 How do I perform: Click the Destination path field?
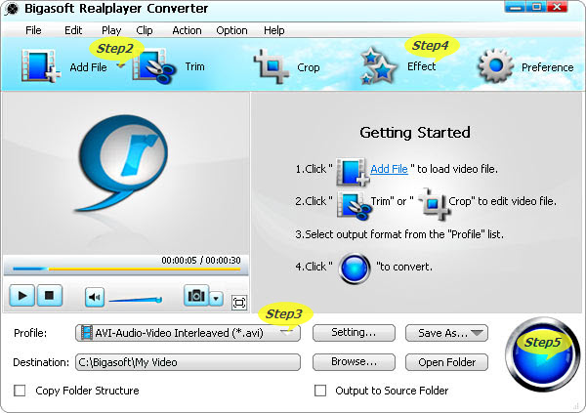point(188,362)
